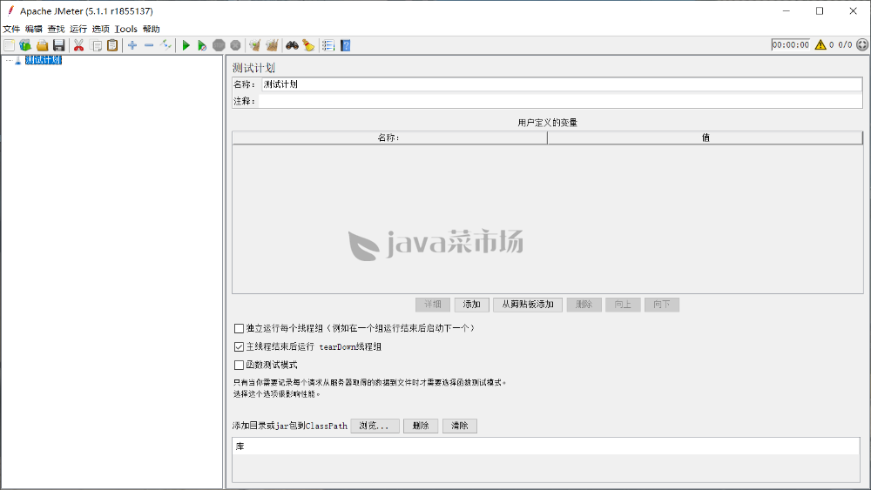Screen dimensions: 871x490
Task: Click the remote engines globe icon at top right
Action: pos(862,45)
